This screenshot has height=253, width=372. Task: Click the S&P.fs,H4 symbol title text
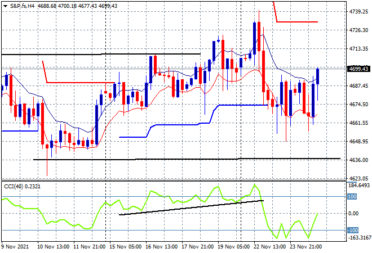(22, 6)
